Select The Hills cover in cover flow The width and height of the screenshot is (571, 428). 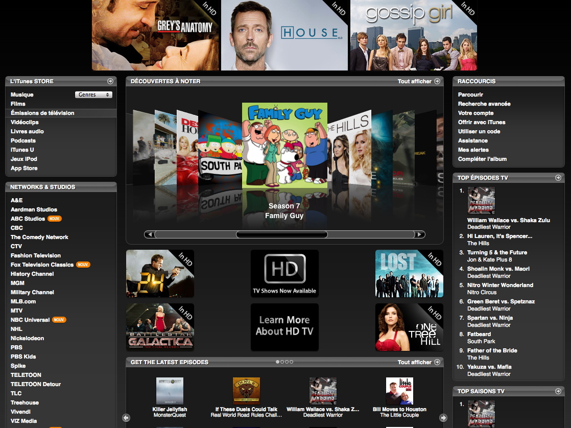tap(349, 148)
